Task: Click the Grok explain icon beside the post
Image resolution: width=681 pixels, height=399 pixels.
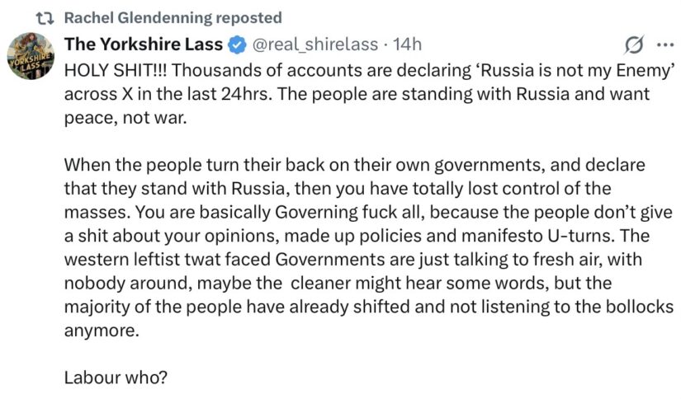Action: tap(634, 45)
